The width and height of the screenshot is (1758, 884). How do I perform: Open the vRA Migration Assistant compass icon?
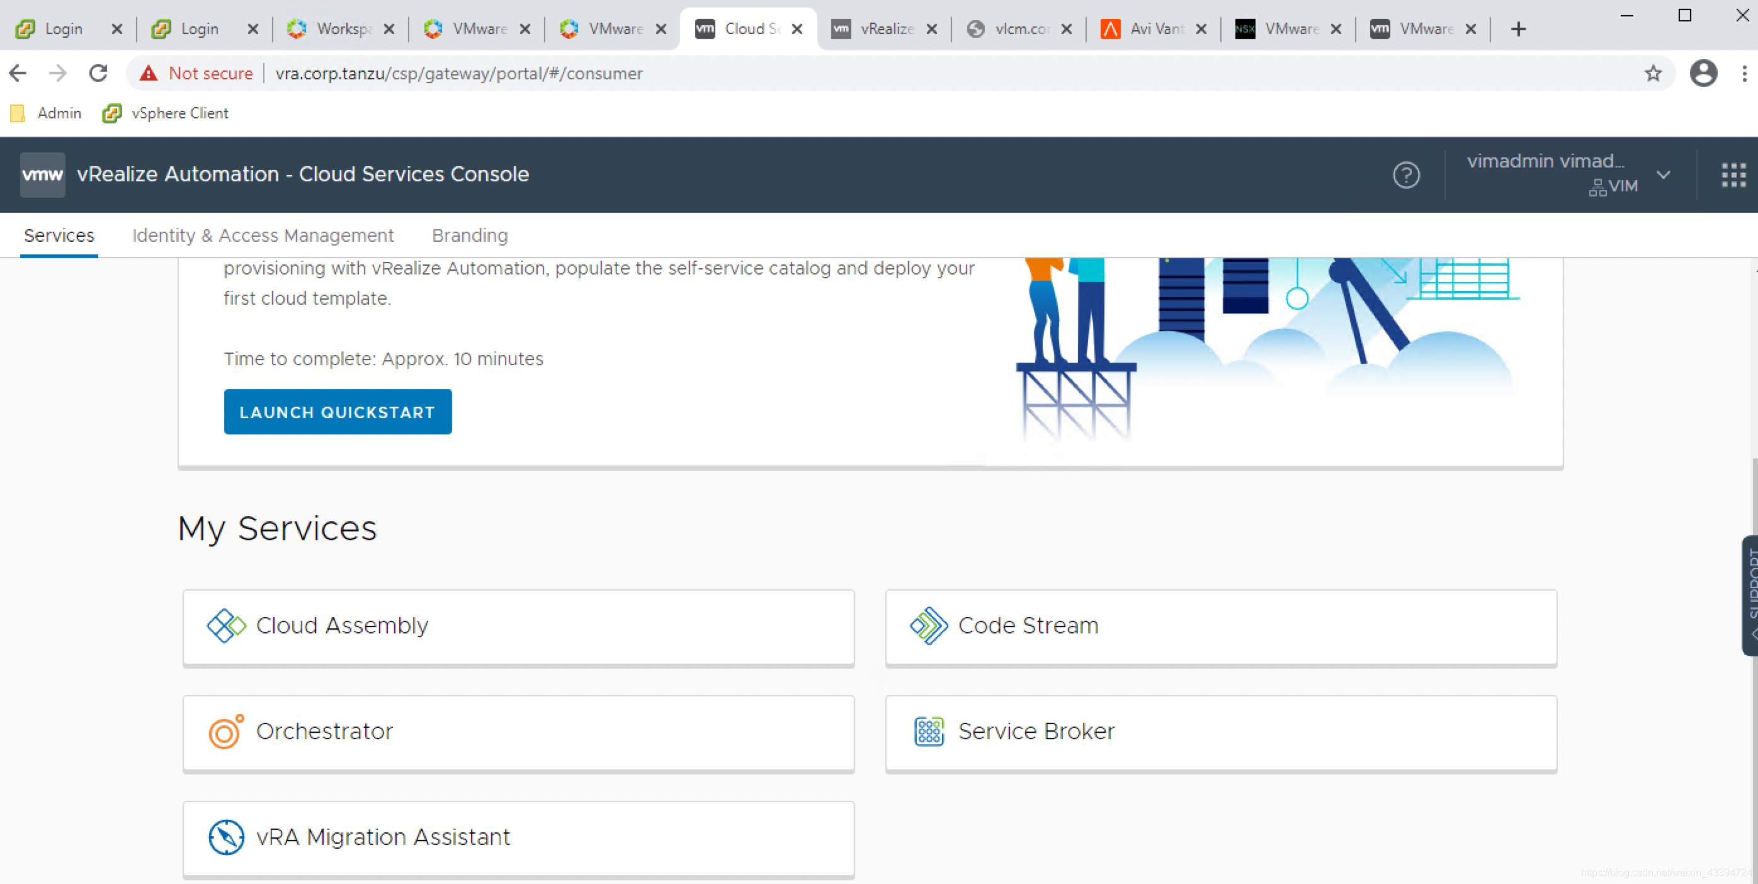point(226,837)
